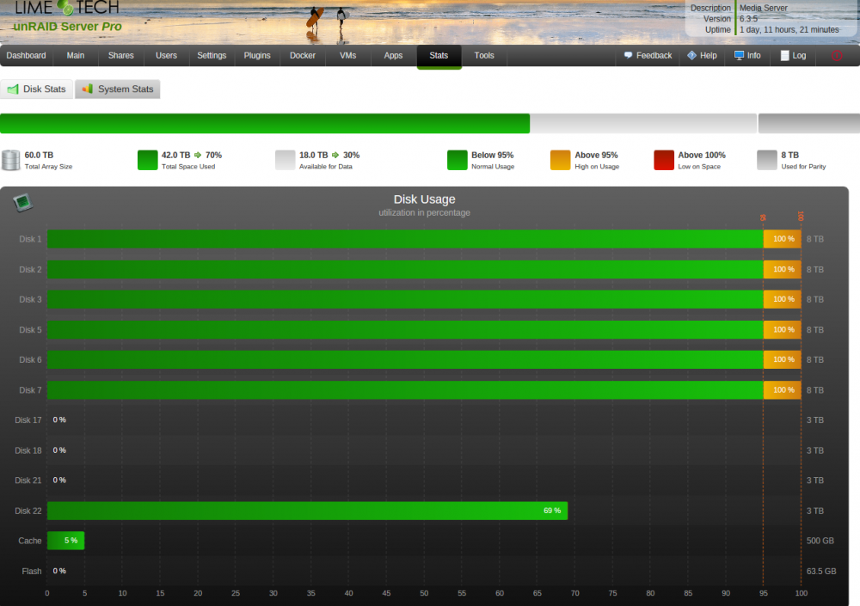Click the Disk 1 usage bar
This screenshot has height=606, width=860.
424,239
